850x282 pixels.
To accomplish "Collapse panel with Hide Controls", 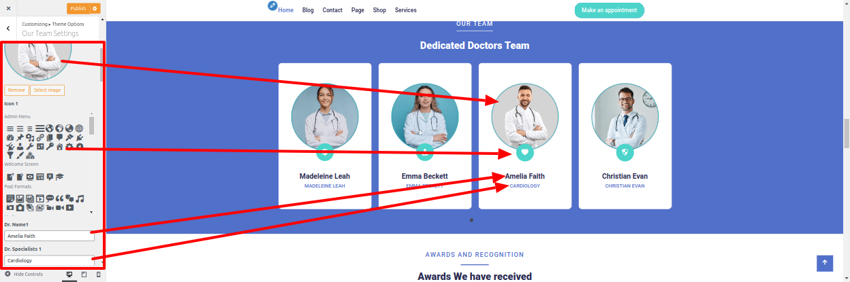I will click(24, 274).
